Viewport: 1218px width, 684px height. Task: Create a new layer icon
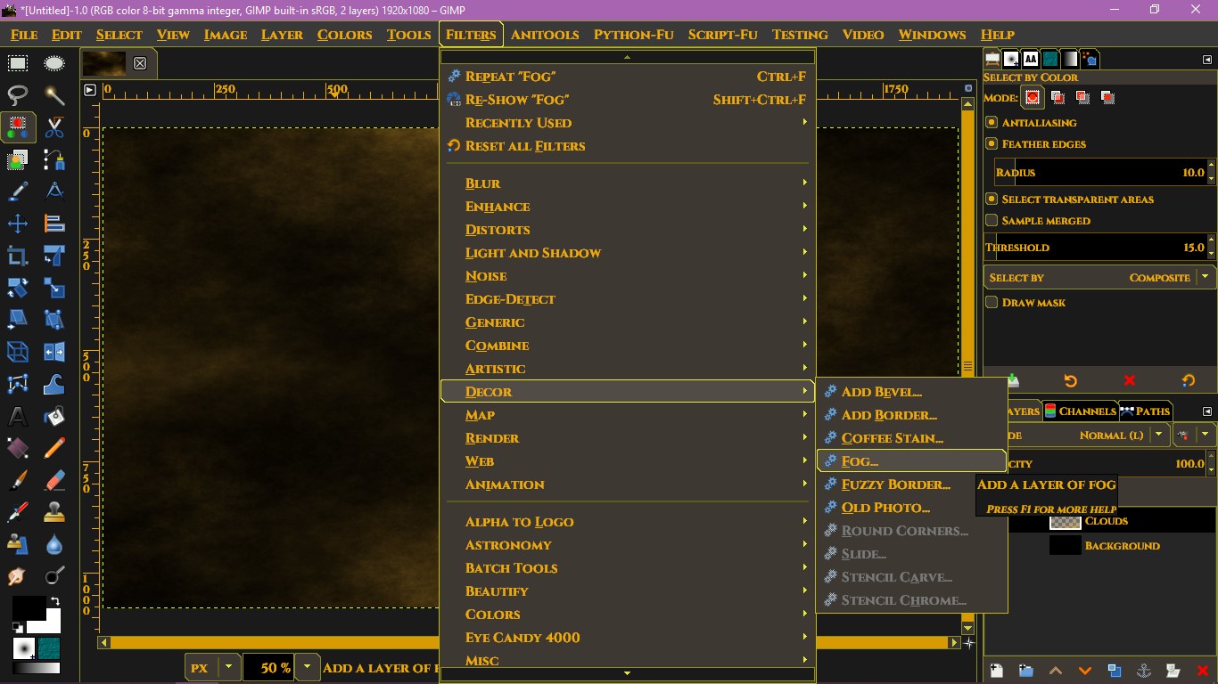pos(997,671)
